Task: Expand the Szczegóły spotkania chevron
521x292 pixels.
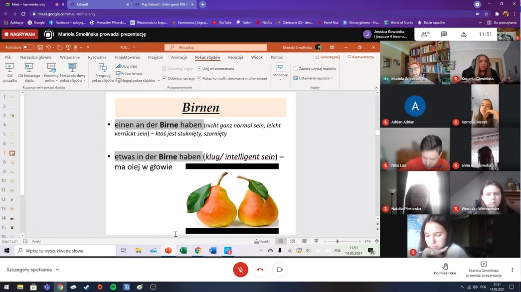Action: point(57,270)
